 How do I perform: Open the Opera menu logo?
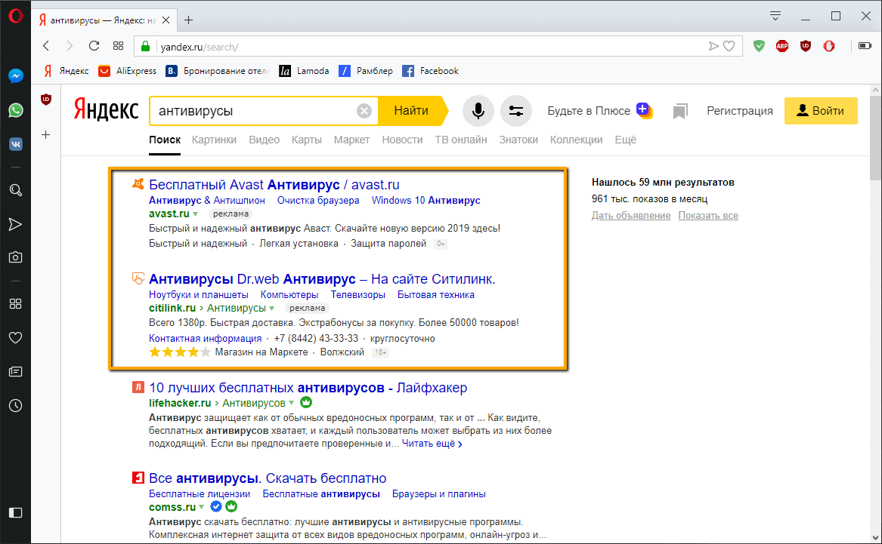pyautogui.click(x=15, y=16)
